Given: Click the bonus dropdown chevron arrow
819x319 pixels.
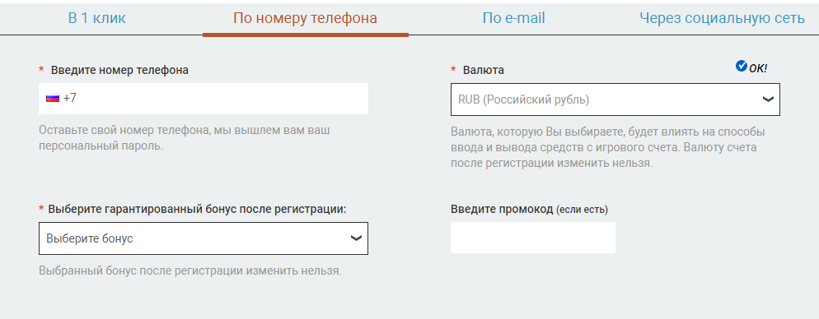Looking at the screenshot, I should [356, 238].
